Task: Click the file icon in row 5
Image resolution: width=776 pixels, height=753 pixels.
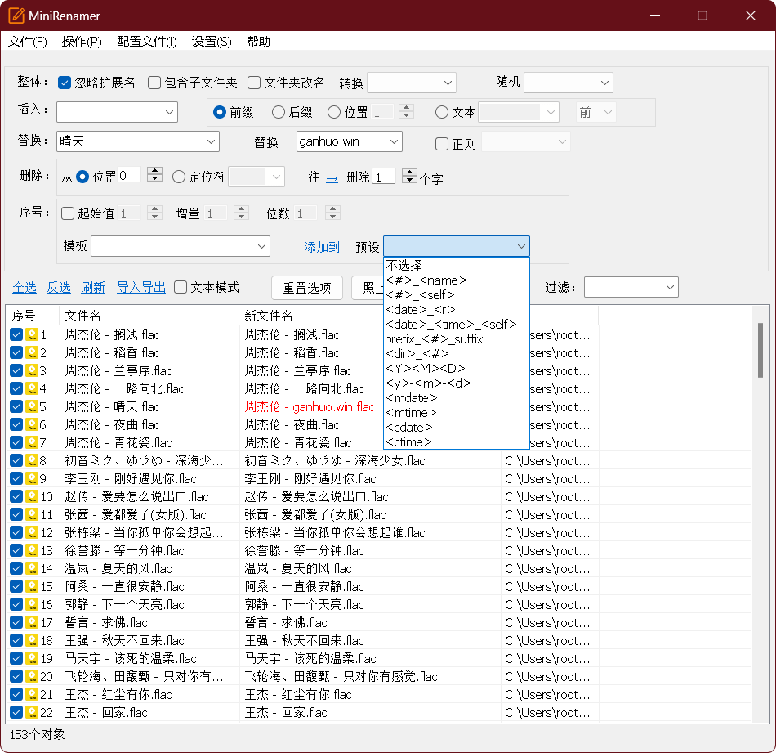Action: tap(32, 406)
